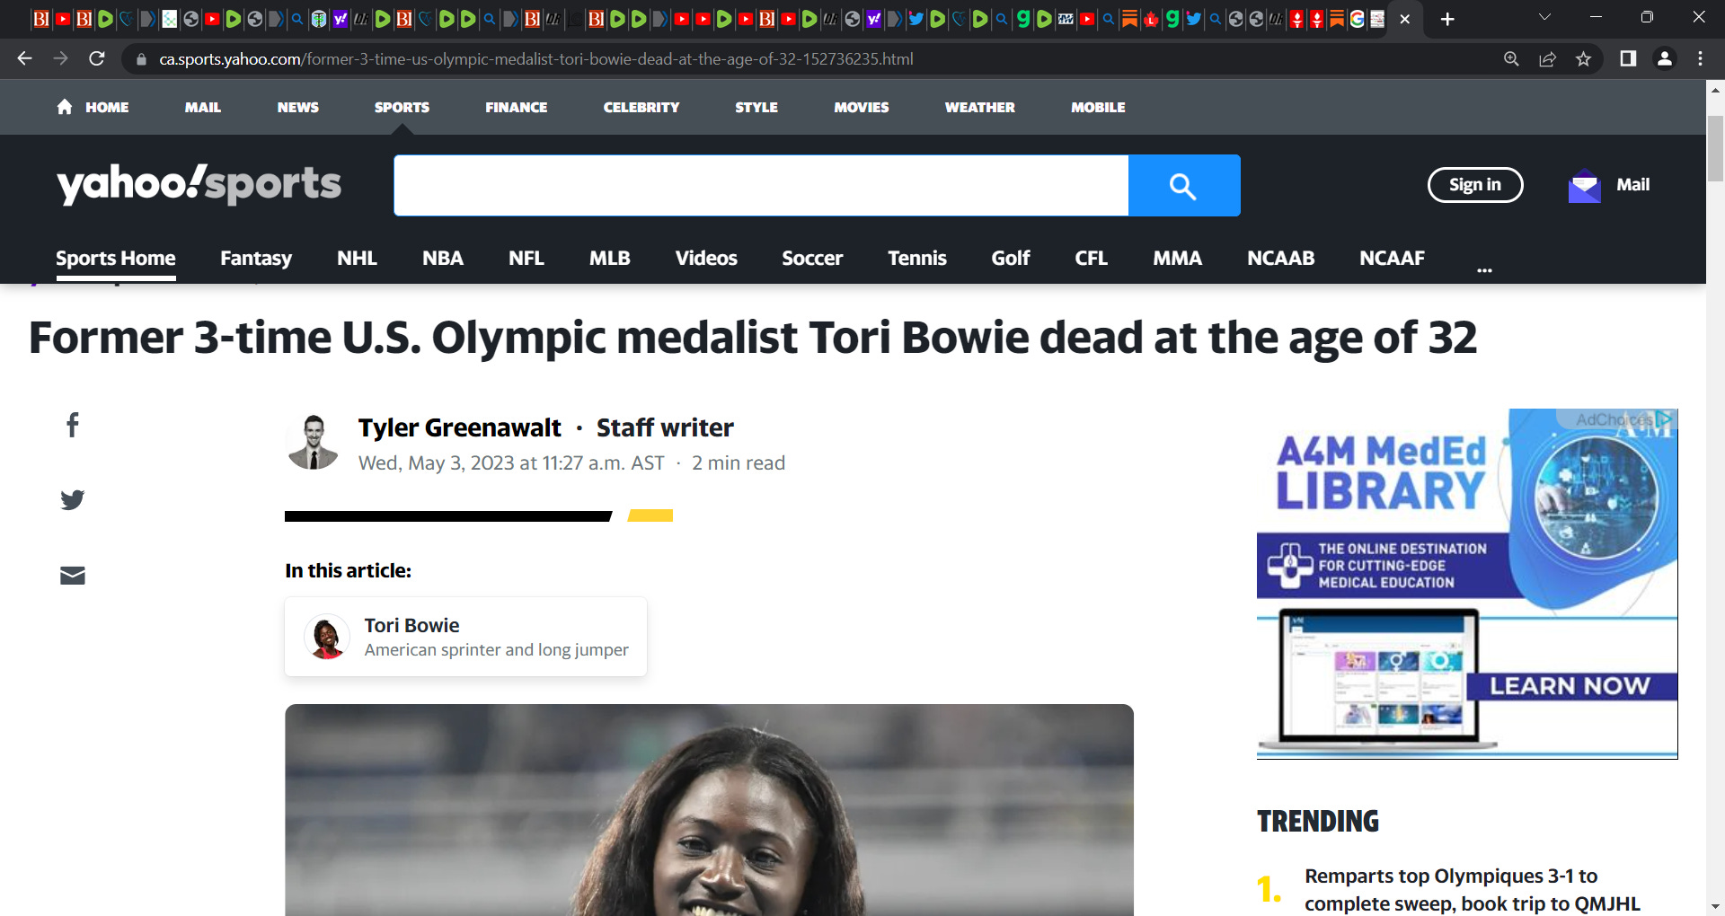
Task: Open Chrome three-dot menu
Action: click(1700, 58)
